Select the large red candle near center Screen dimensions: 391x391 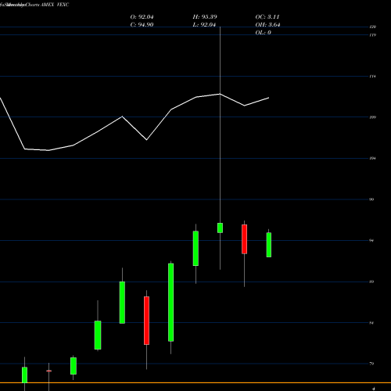147,321
